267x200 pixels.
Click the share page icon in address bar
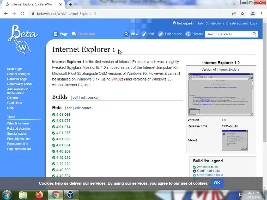[x=234, y=14]
